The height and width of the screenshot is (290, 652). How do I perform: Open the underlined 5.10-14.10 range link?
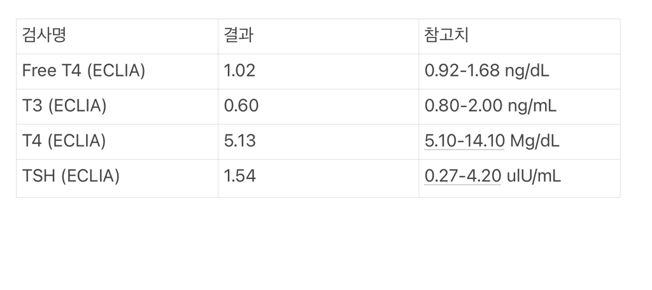pyautogui.click(x=464, y=141)
